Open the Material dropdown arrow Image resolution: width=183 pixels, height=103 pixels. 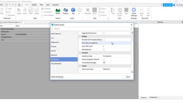point(88,16)
